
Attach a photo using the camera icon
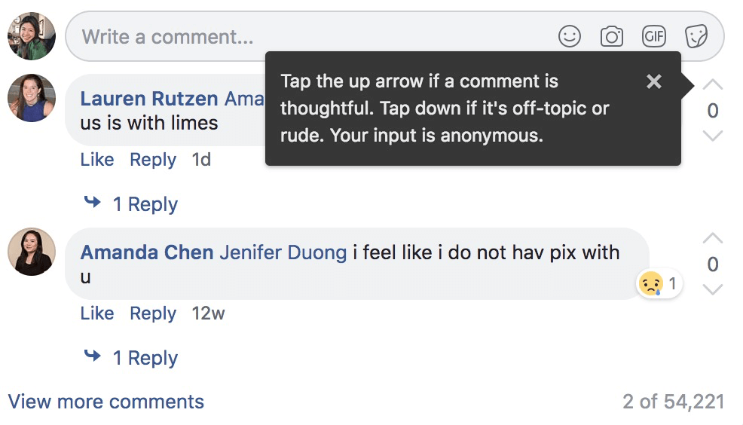[611, 36]
